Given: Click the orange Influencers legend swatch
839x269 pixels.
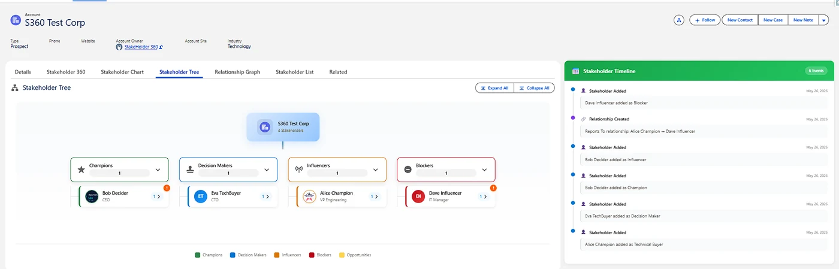Looking at the screenshot, I should tap(277, 255).
